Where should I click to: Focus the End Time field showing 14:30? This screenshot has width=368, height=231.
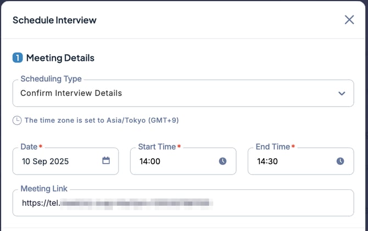coord(288,161)
